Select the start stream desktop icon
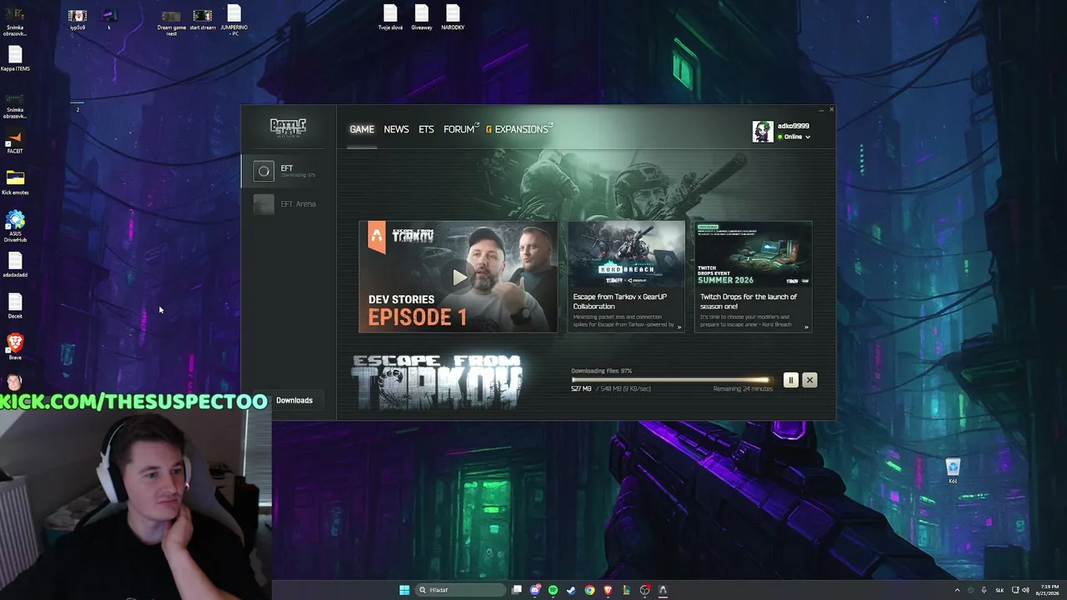This screenshot has height=600, width=1067. point(203,20)
